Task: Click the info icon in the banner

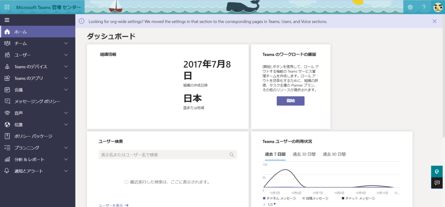Action: click(x=82, y=21)
